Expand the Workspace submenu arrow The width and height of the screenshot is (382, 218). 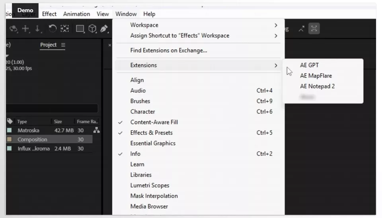pyautogui.click(x=276, y=25)
